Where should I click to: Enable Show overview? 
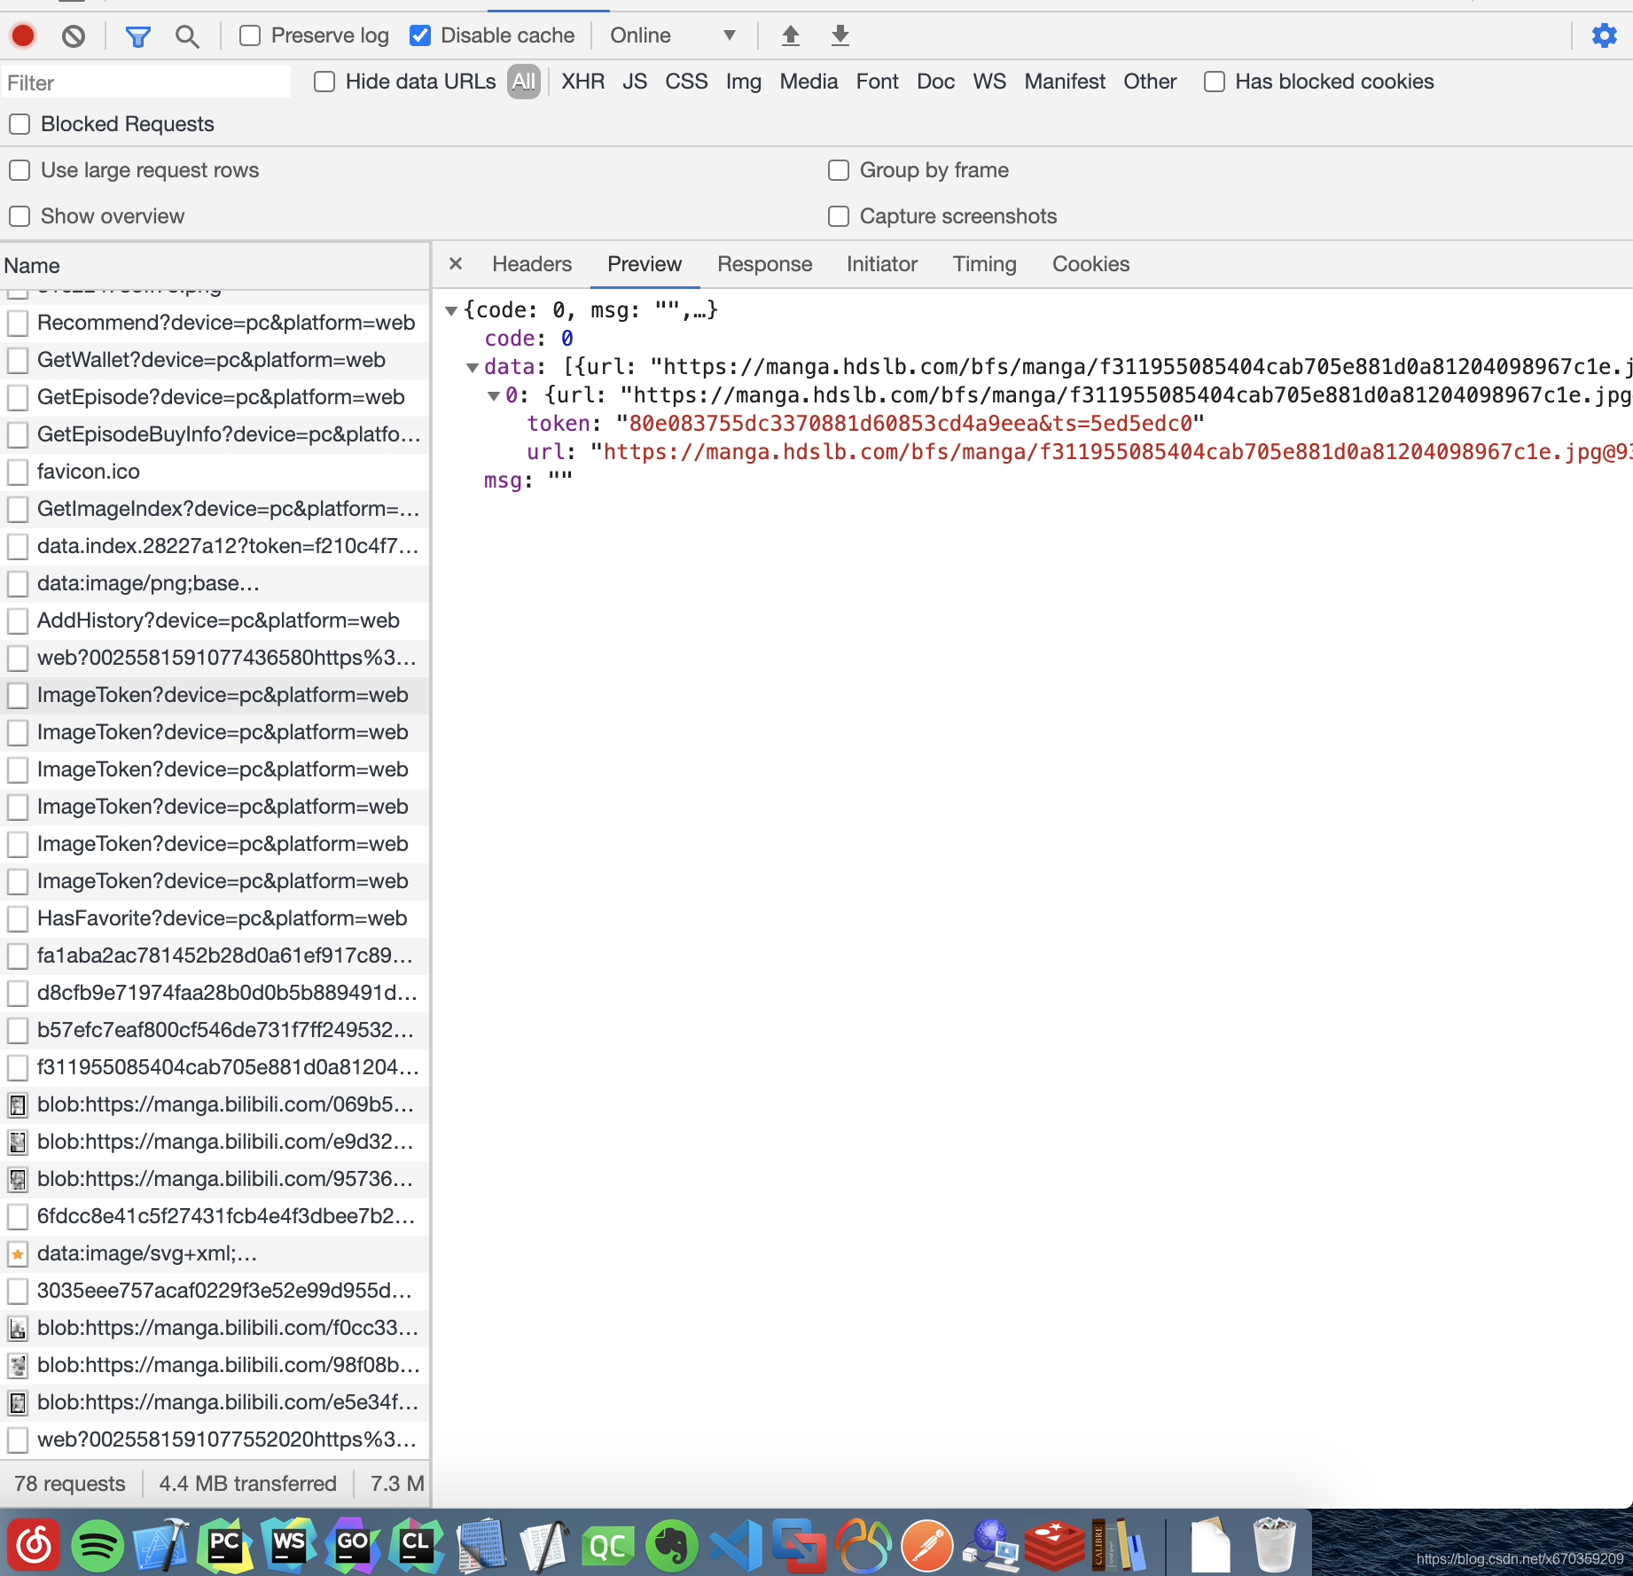[x=20, y=216]
